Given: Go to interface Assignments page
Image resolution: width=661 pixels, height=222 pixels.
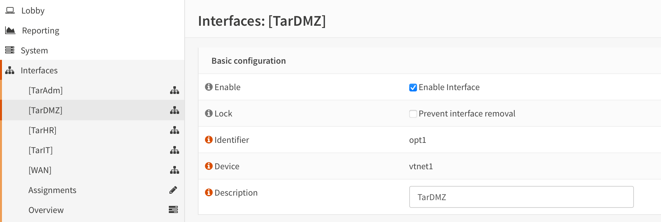Looking at the screenshot, I should coord(52,190).
